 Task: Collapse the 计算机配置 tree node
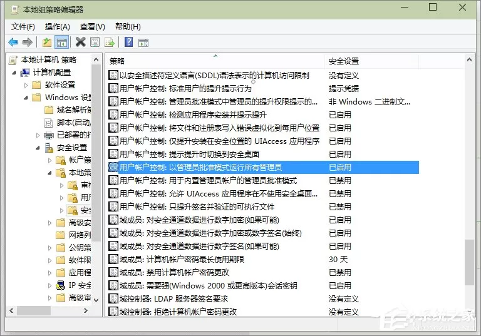coord(14,73)
